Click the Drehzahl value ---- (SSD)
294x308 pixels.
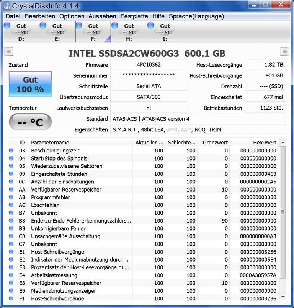(265, 86)
